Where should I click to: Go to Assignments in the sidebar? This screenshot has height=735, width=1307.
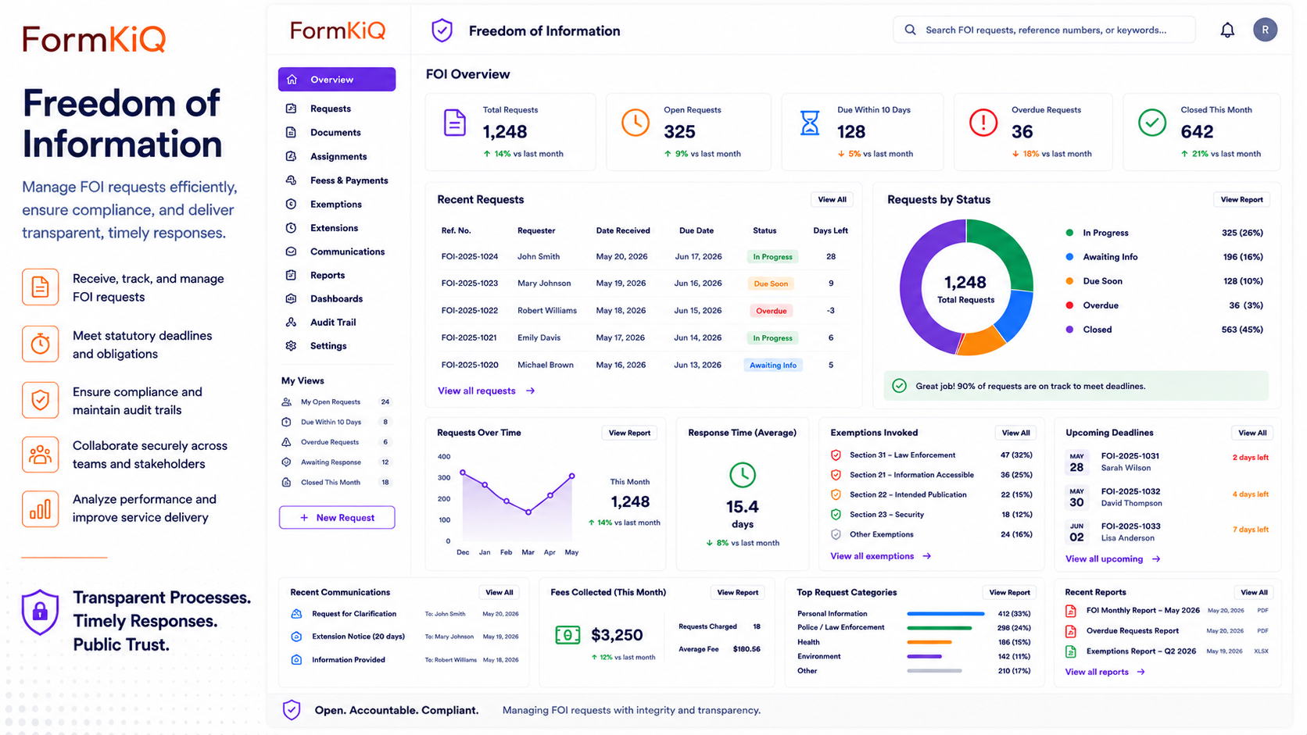point(337,157)
